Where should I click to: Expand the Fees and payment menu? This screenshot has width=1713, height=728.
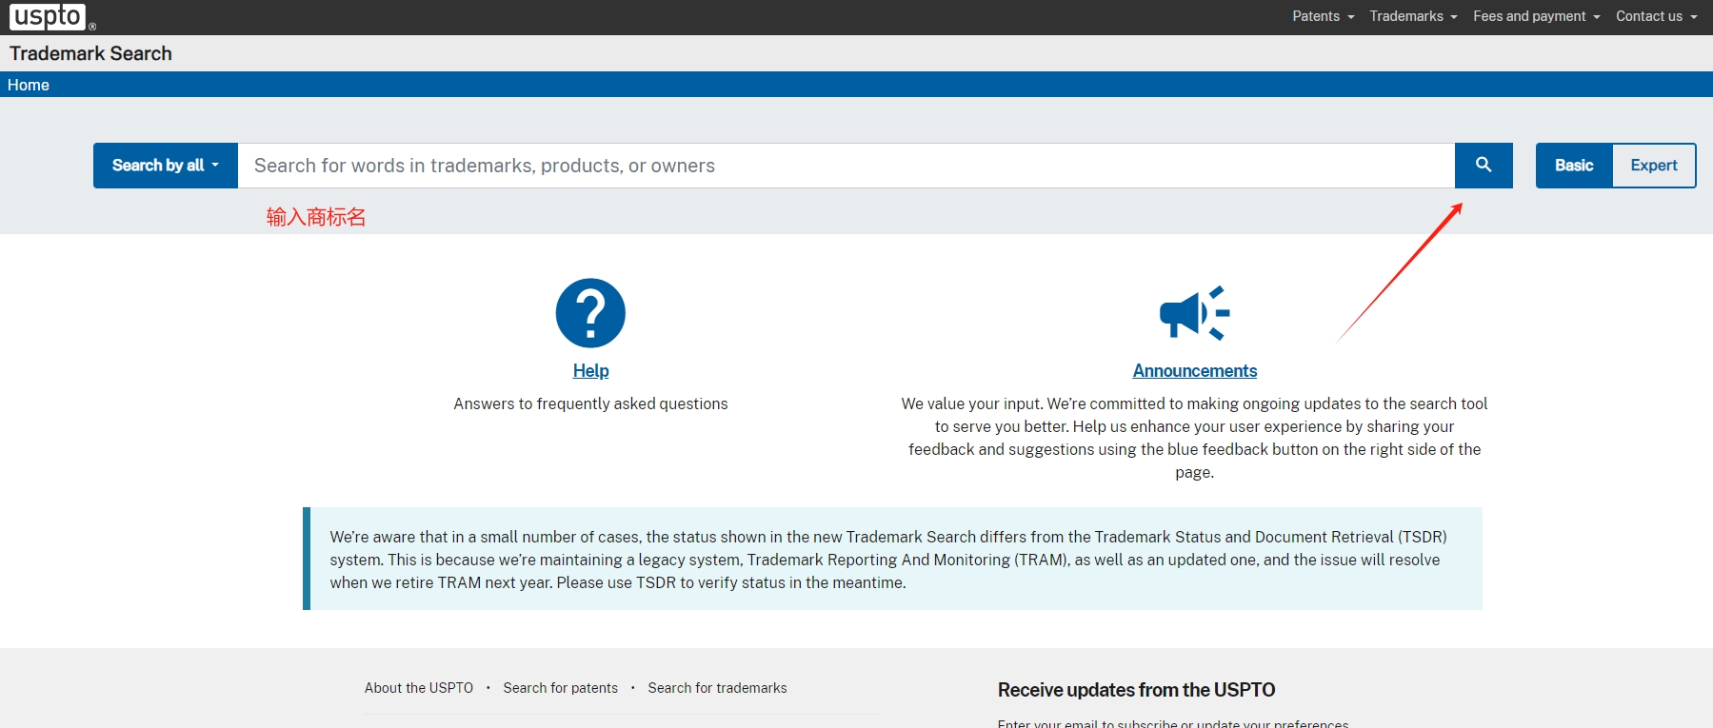pos(1536,16)
